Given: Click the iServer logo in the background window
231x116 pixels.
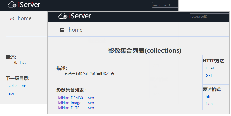Looking at the screenshot, I should coord(24,5).
